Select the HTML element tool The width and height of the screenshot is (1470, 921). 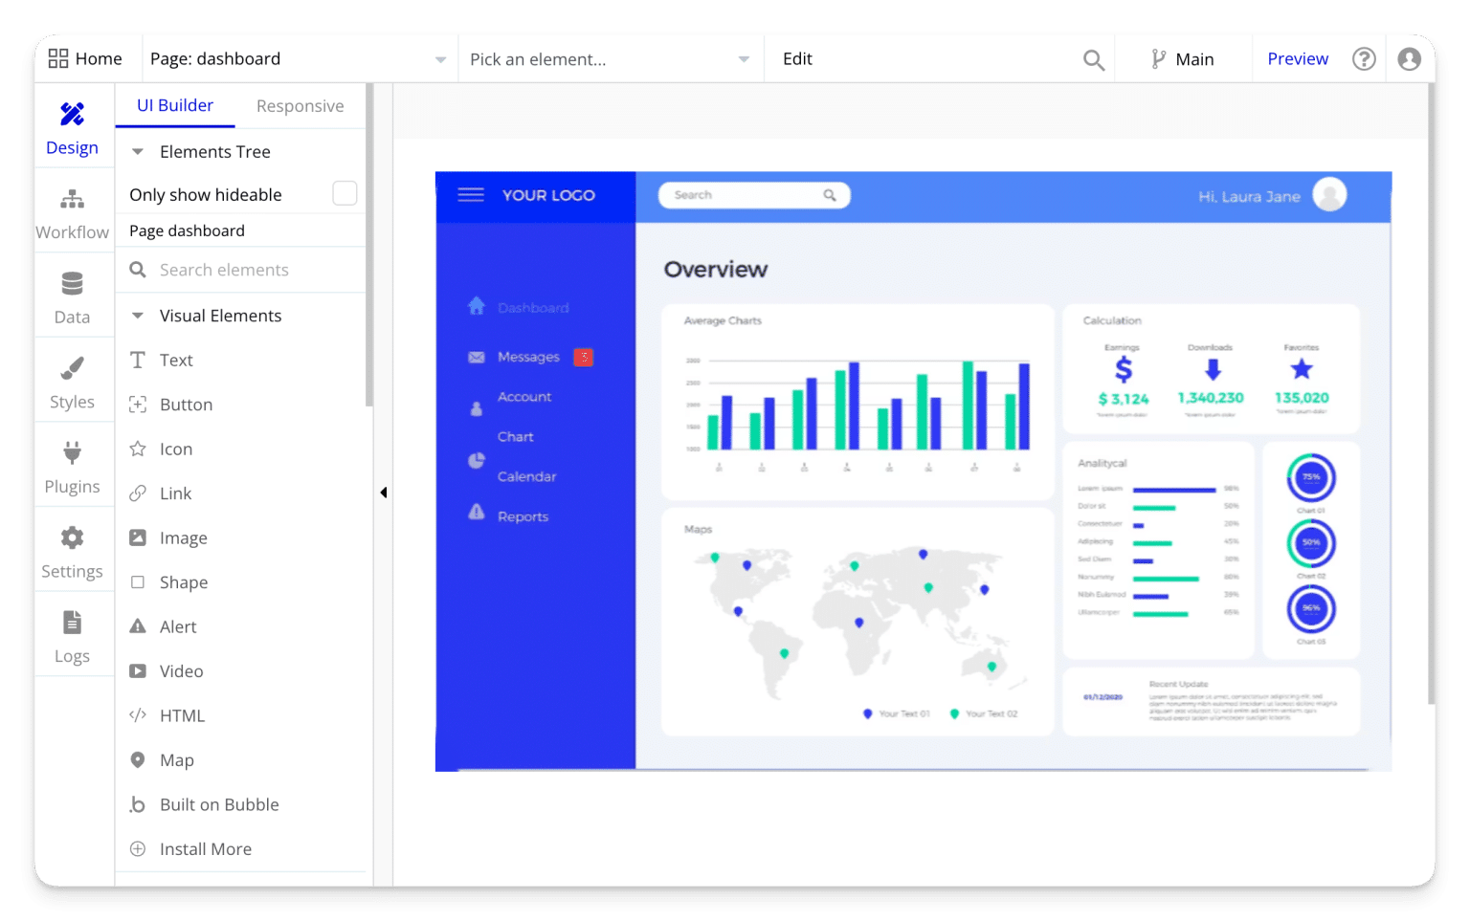pyautogui.click(x=181, y=714)
